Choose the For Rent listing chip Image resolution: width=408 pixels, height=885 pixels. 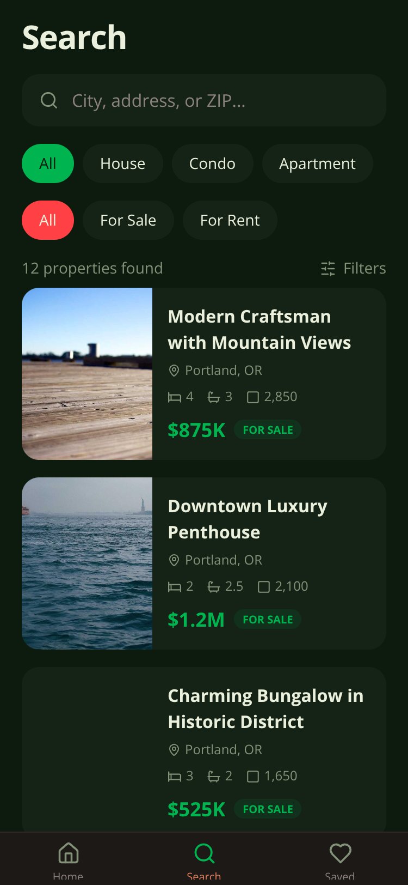(x=230, y=220)
